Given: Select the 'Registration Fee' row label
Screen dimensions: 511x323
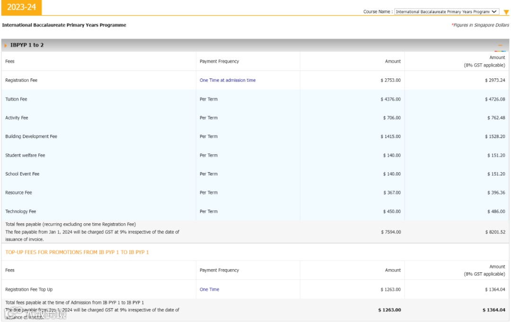Looking at the screenshot, I should point(21,80).
